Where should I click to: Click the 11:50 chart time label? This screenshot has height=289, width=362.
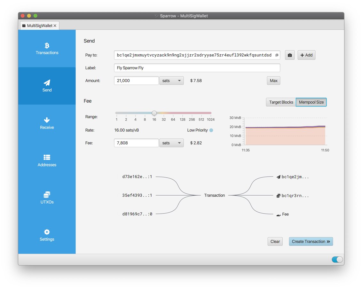325,150
